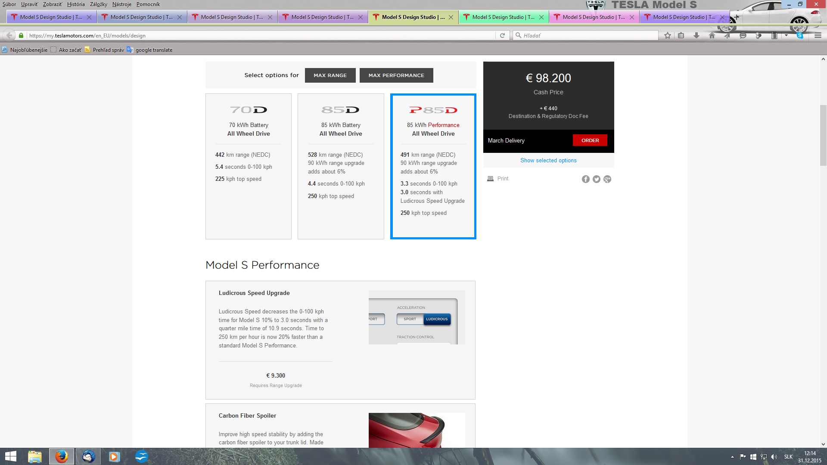Open the Pomocník menu
The width and height of the screenshot is (827, 465).
tap(148, 4)
